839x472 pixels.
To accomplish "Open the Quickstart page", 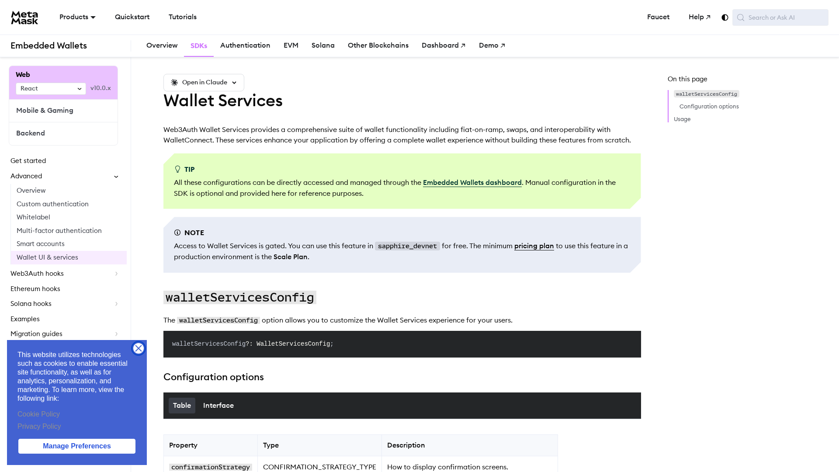I will pyautogui.click(x=132, y=17).
